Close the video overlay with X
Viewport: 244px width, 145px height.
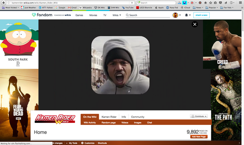pyautogui.click(x=195, y=24)
